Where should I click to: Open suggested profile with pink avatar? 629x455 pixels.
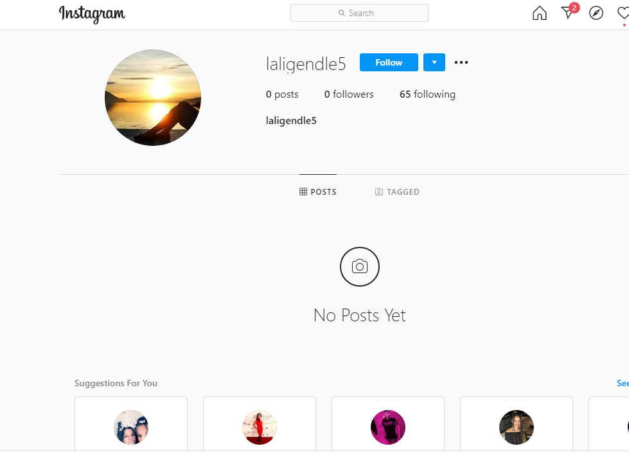pos(388,427)
